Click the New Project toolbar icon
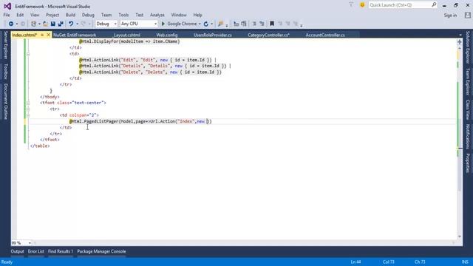This screenshot has width=473, height=266. pos(33,24)
